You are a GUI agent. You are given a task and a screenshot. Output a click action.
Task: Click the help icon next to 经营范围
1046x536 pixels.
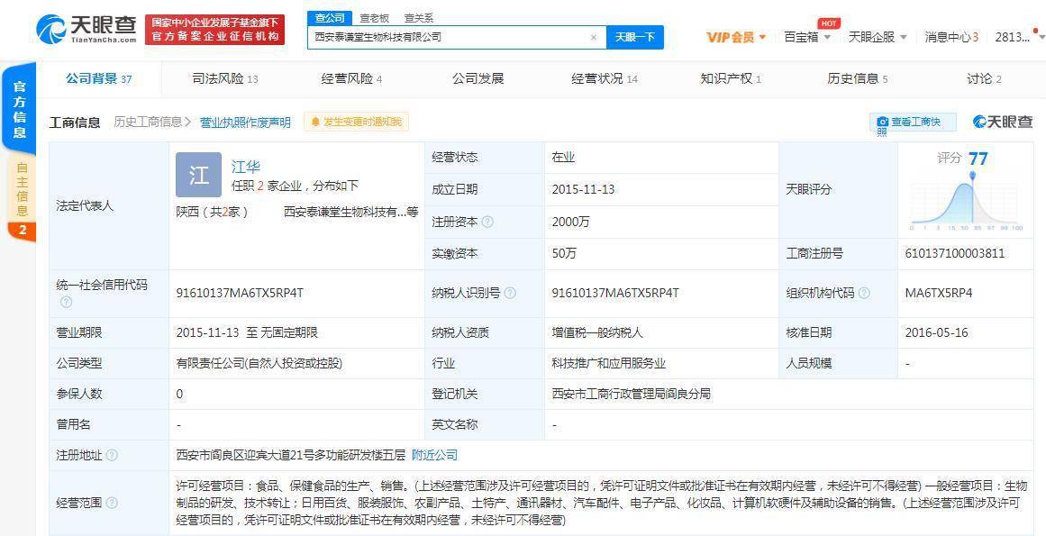112,503
